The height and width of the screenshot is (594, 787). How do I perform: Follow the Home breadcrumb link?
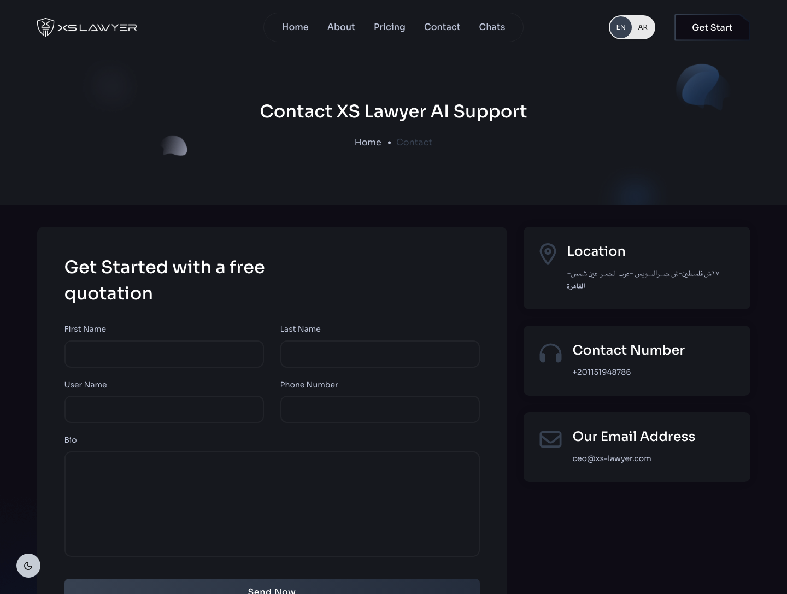pyautogui.click(x=368, y=142)
